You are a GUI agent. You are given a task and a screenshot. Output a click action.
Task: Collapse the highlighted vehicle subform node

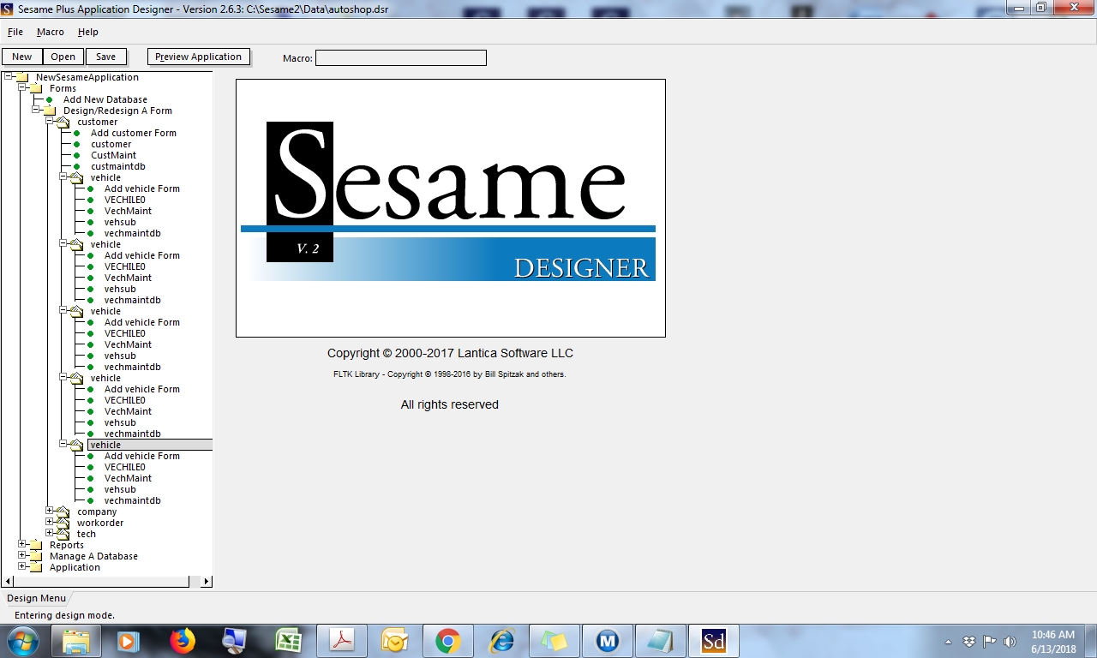[x=63, y=444]
